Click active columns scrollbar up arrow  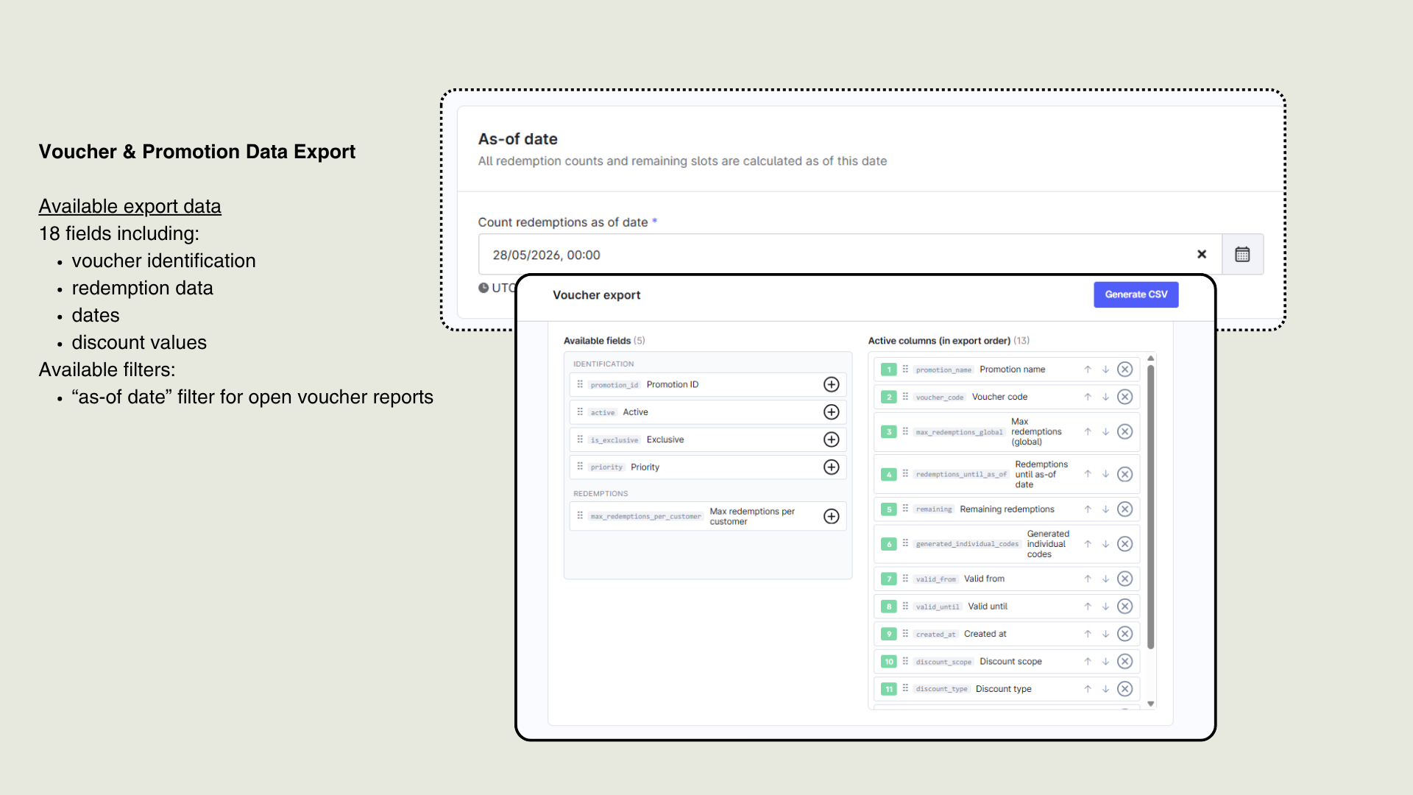[x=1150, y=358]
